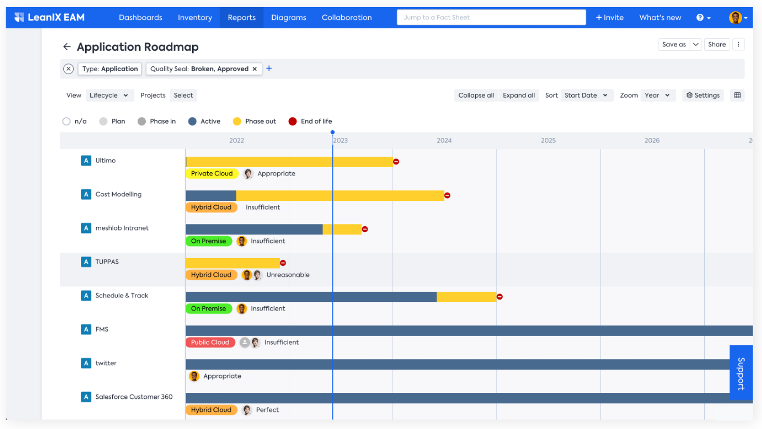Image resolution: width=762 pixels, height=429 pixels.
Task: Switch to the Inventory tab
Action: [195, 18]
